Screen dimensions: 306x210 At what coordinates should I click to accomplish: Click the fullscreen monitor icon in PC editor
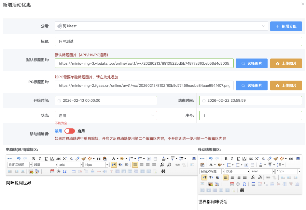coord(194,159)
